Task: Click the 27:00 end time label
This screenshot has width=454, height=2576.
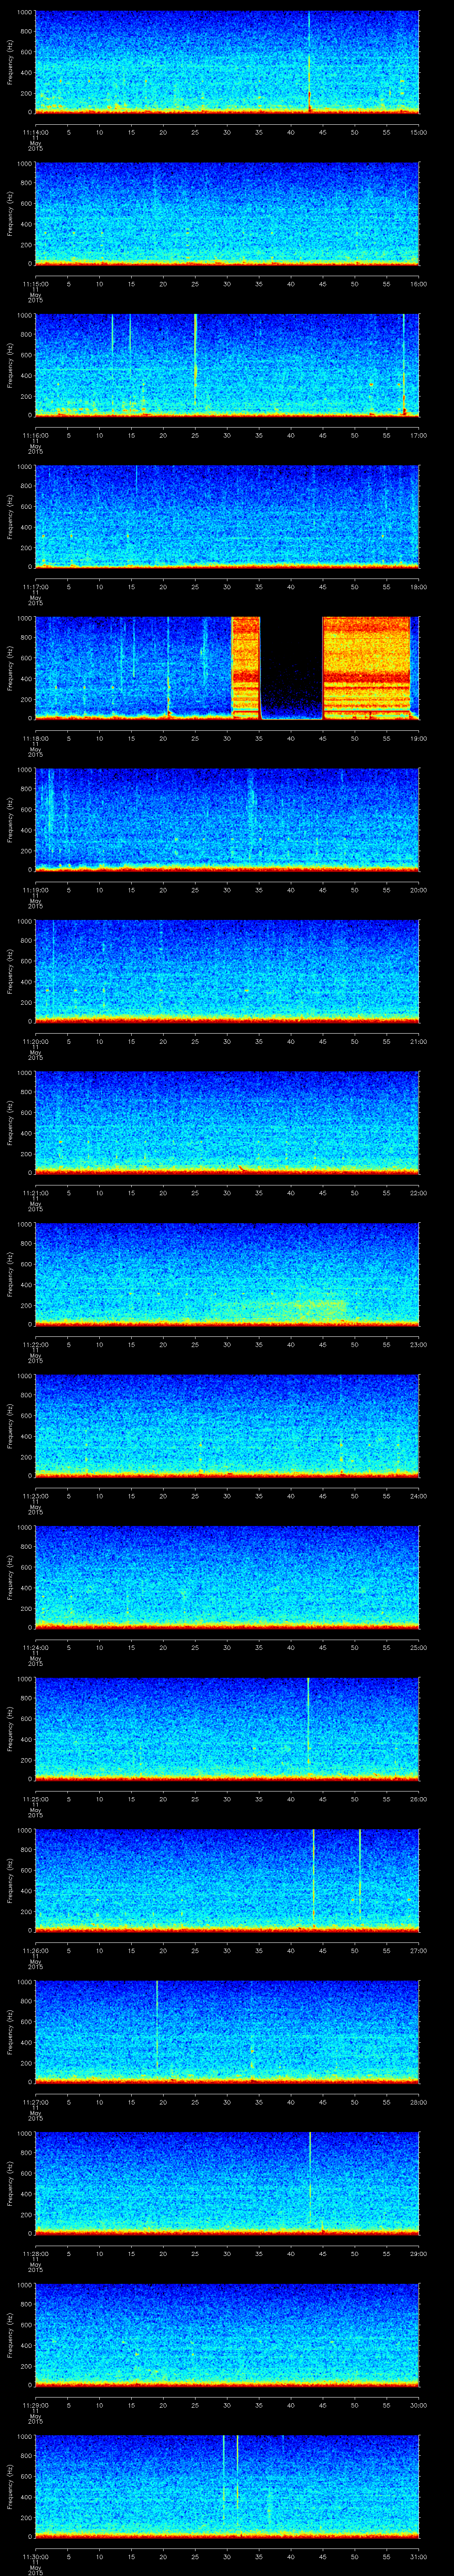Action: [x=418, y=1950]
